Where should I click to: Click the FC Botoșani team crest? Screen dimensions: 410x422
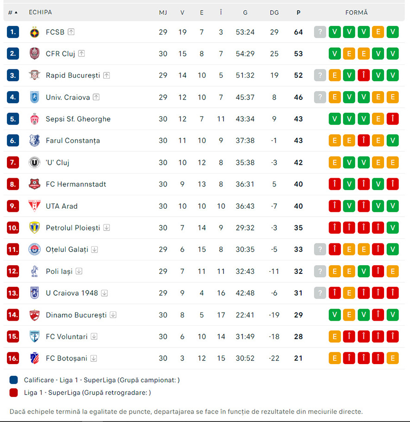[x=34, y=358]
